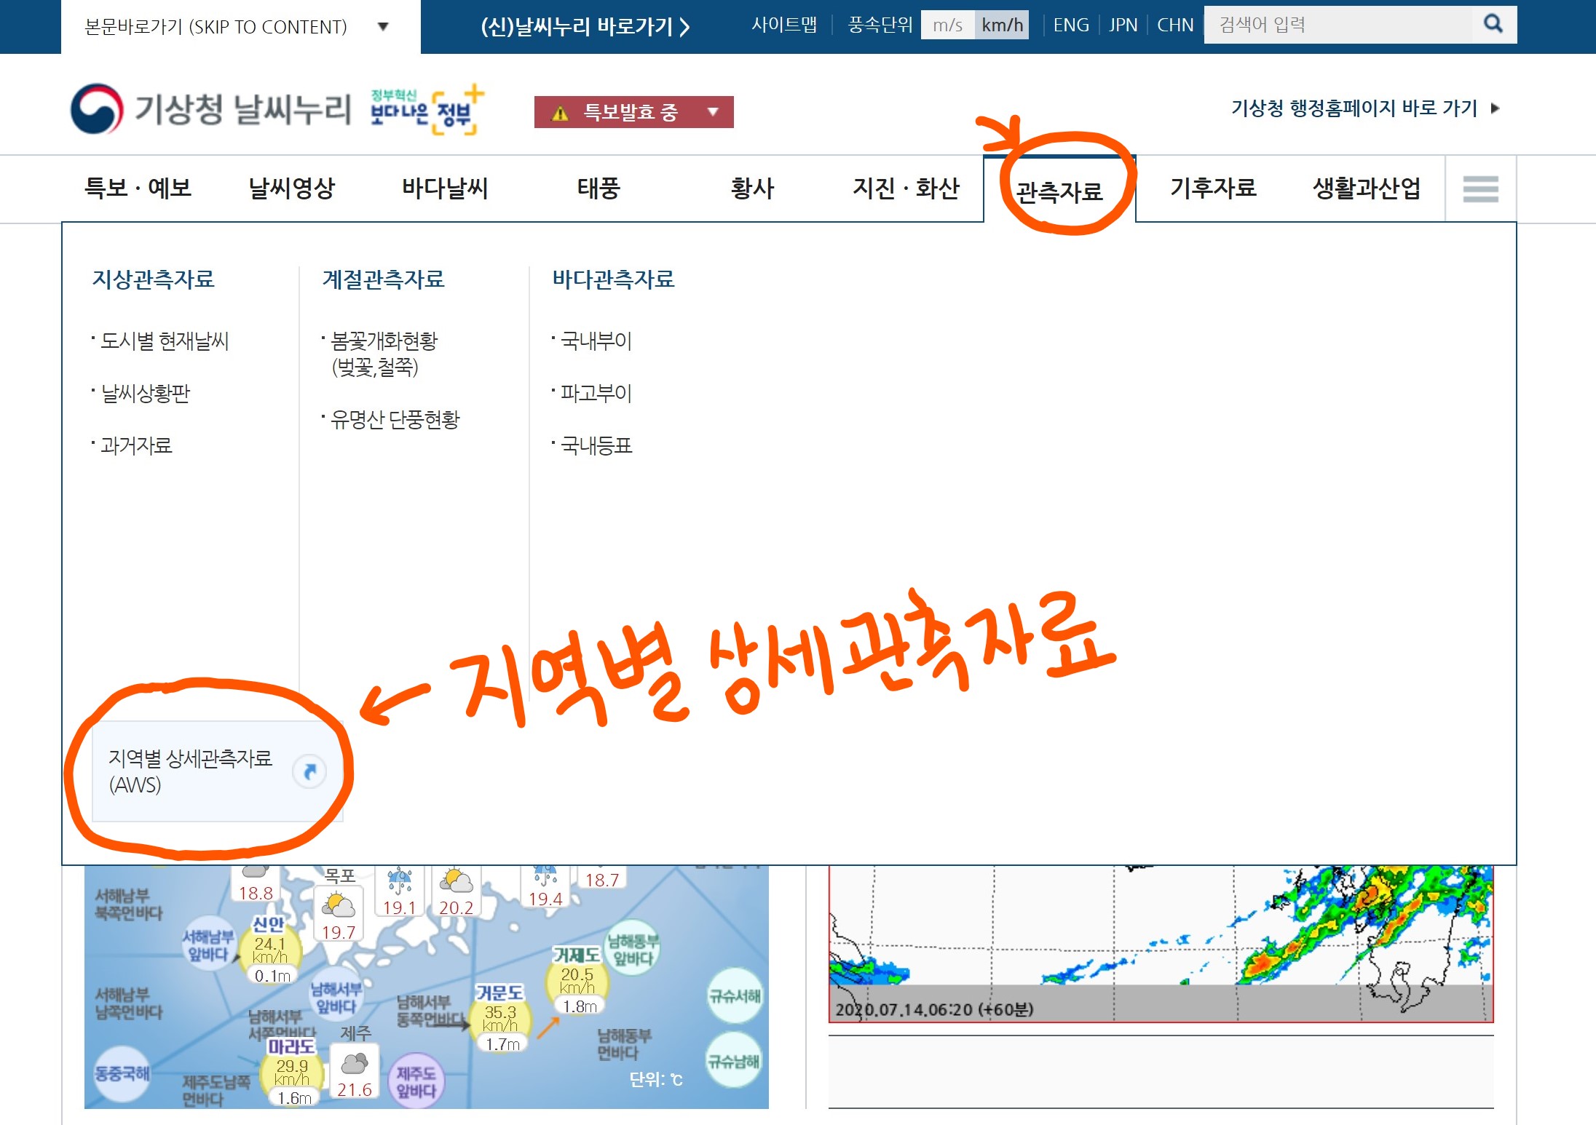Image resolution: width=1596 pixels, height=1125 pixels.
Task: Click the 목포 partly cloudy weather icon
Action: pos(339,905)
